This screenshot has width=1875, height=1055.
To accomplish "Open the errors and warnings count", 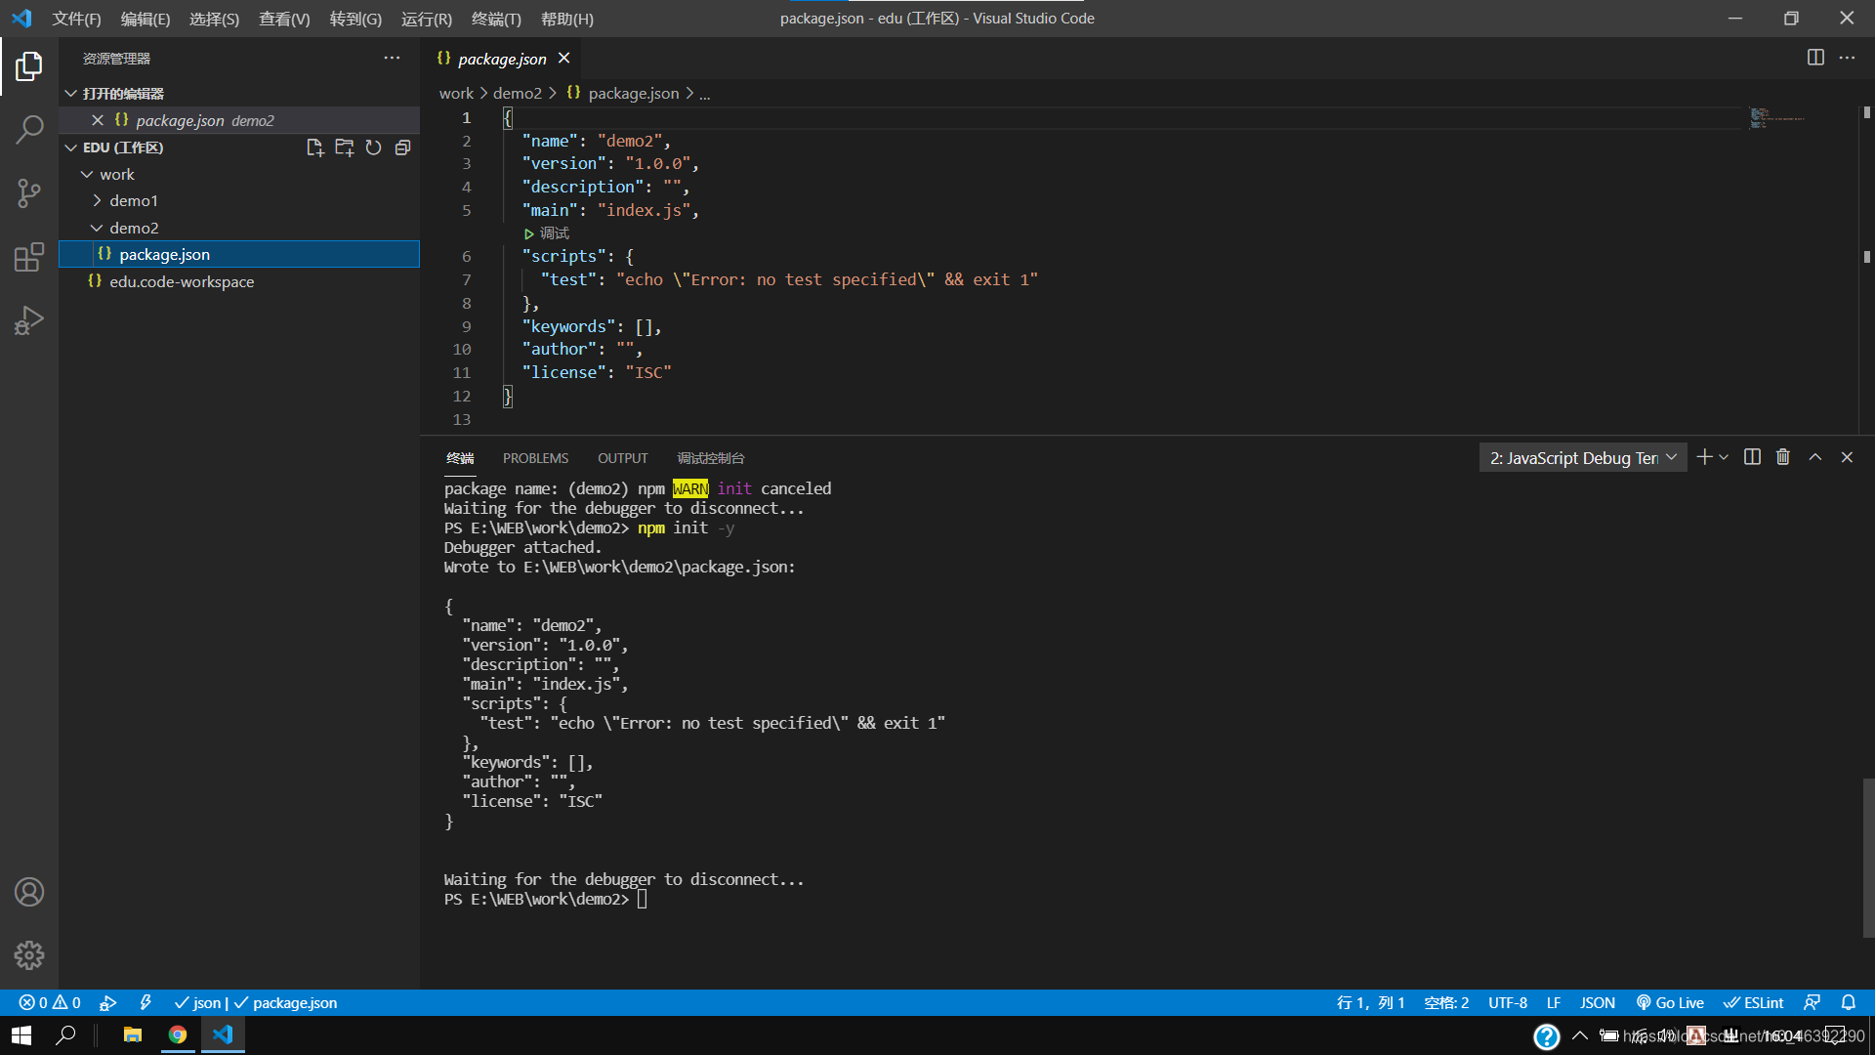I will coord(50,1002).
